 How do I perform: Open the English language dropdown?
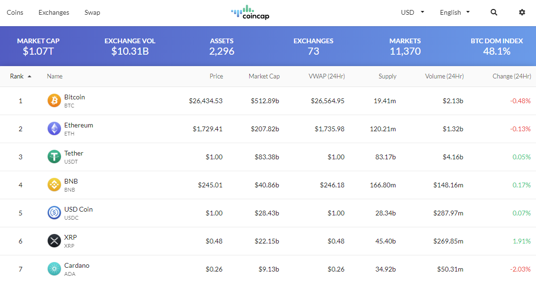455,12
